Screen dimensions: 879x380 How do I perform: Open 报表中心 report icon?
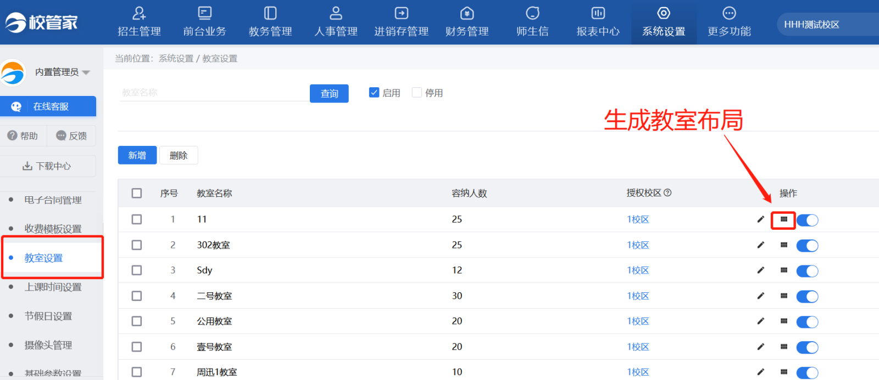598,13
